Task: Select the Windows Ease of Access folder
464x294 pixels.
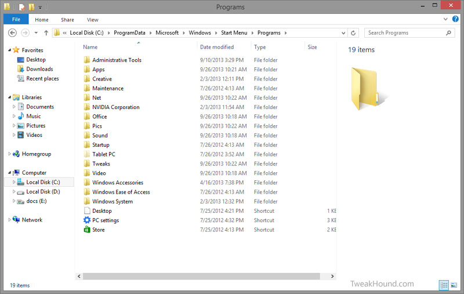Action: point(209,192)
